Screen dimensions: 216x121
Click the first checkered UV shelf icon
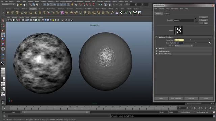tap(121, 13)
